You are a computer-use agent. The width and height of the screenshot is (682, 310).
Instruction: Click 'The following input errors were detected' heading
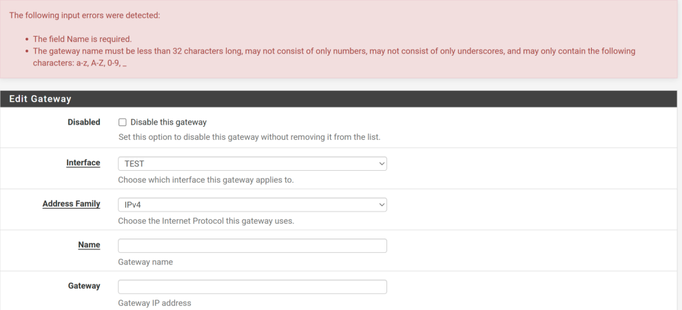(85, 15)
